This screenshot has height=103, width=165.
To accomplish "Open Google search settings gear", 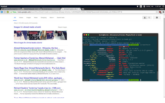I will (157, 18).
